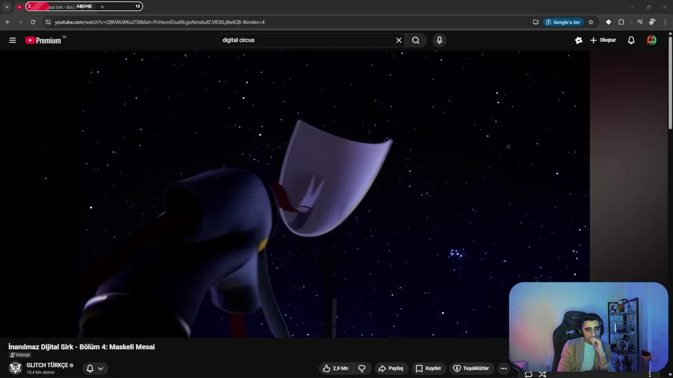This screenshot has height=378, width=673.
Task: Open playlist three-dot options at bottom right
Action: (650, 374)
